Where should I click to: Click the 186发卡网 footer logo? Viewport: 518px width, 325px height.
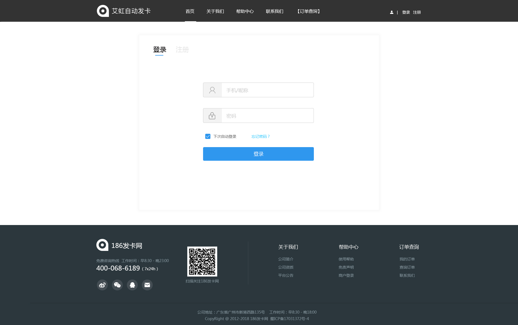point(119,245)
